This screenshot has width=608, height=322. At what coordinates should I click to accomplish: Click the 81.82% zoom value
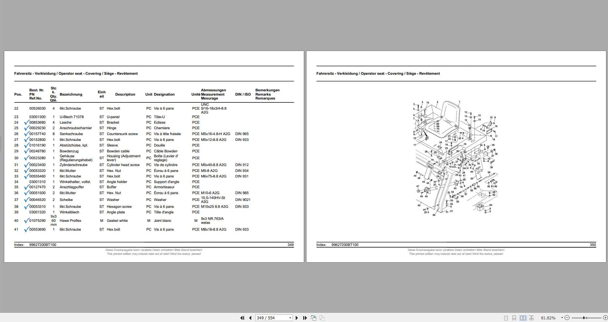pyautogui.click(x=548, y=318)
